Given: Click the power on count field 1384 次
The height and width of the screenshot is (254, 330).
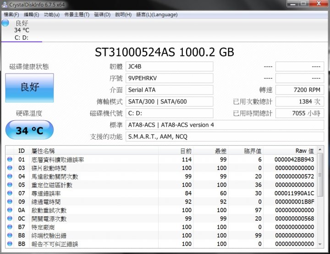Looking at the screenshot, I should (x=300, y=102).
